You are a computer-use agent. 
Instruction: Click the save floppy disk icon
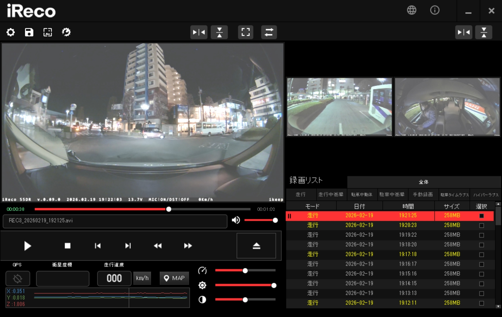point(29,32)
